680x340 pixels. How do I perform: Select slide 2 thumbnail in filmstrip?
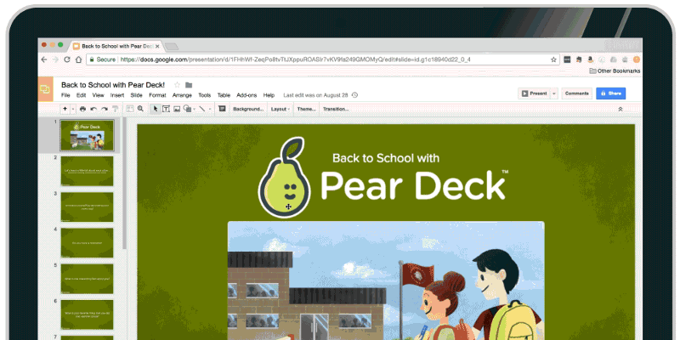click(88, 172)
